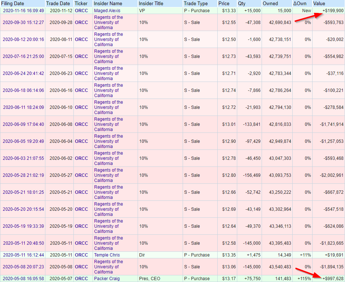
Task: Click the Insider Name column header
Action: tap(108, 3)
